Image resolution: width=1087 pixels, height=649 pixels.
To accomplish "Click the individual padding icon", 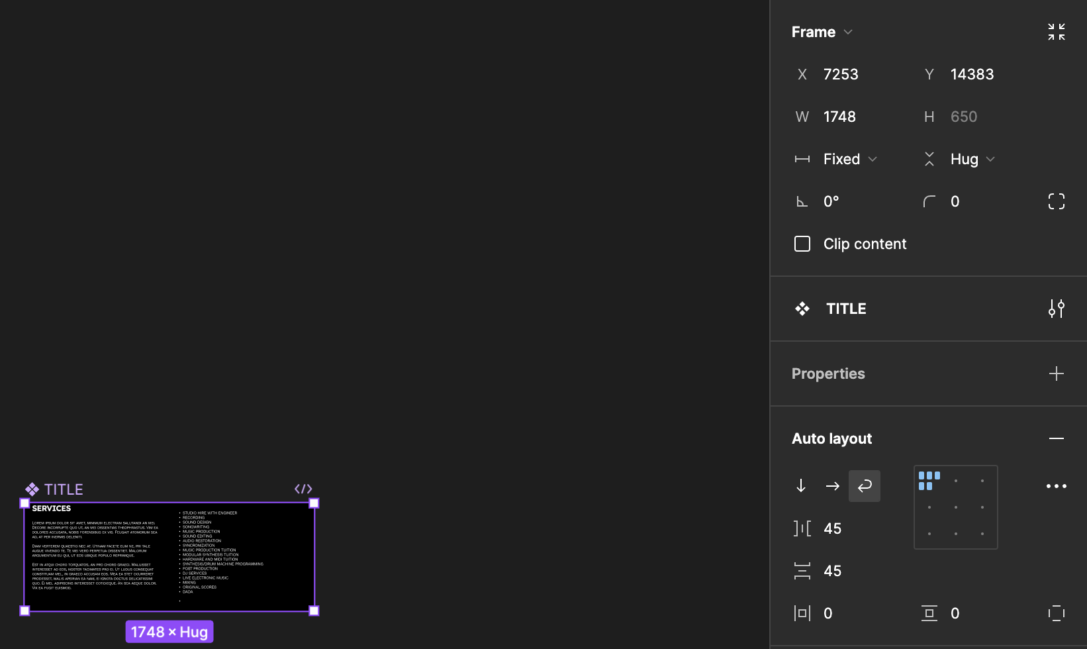I will [1057, 613].
